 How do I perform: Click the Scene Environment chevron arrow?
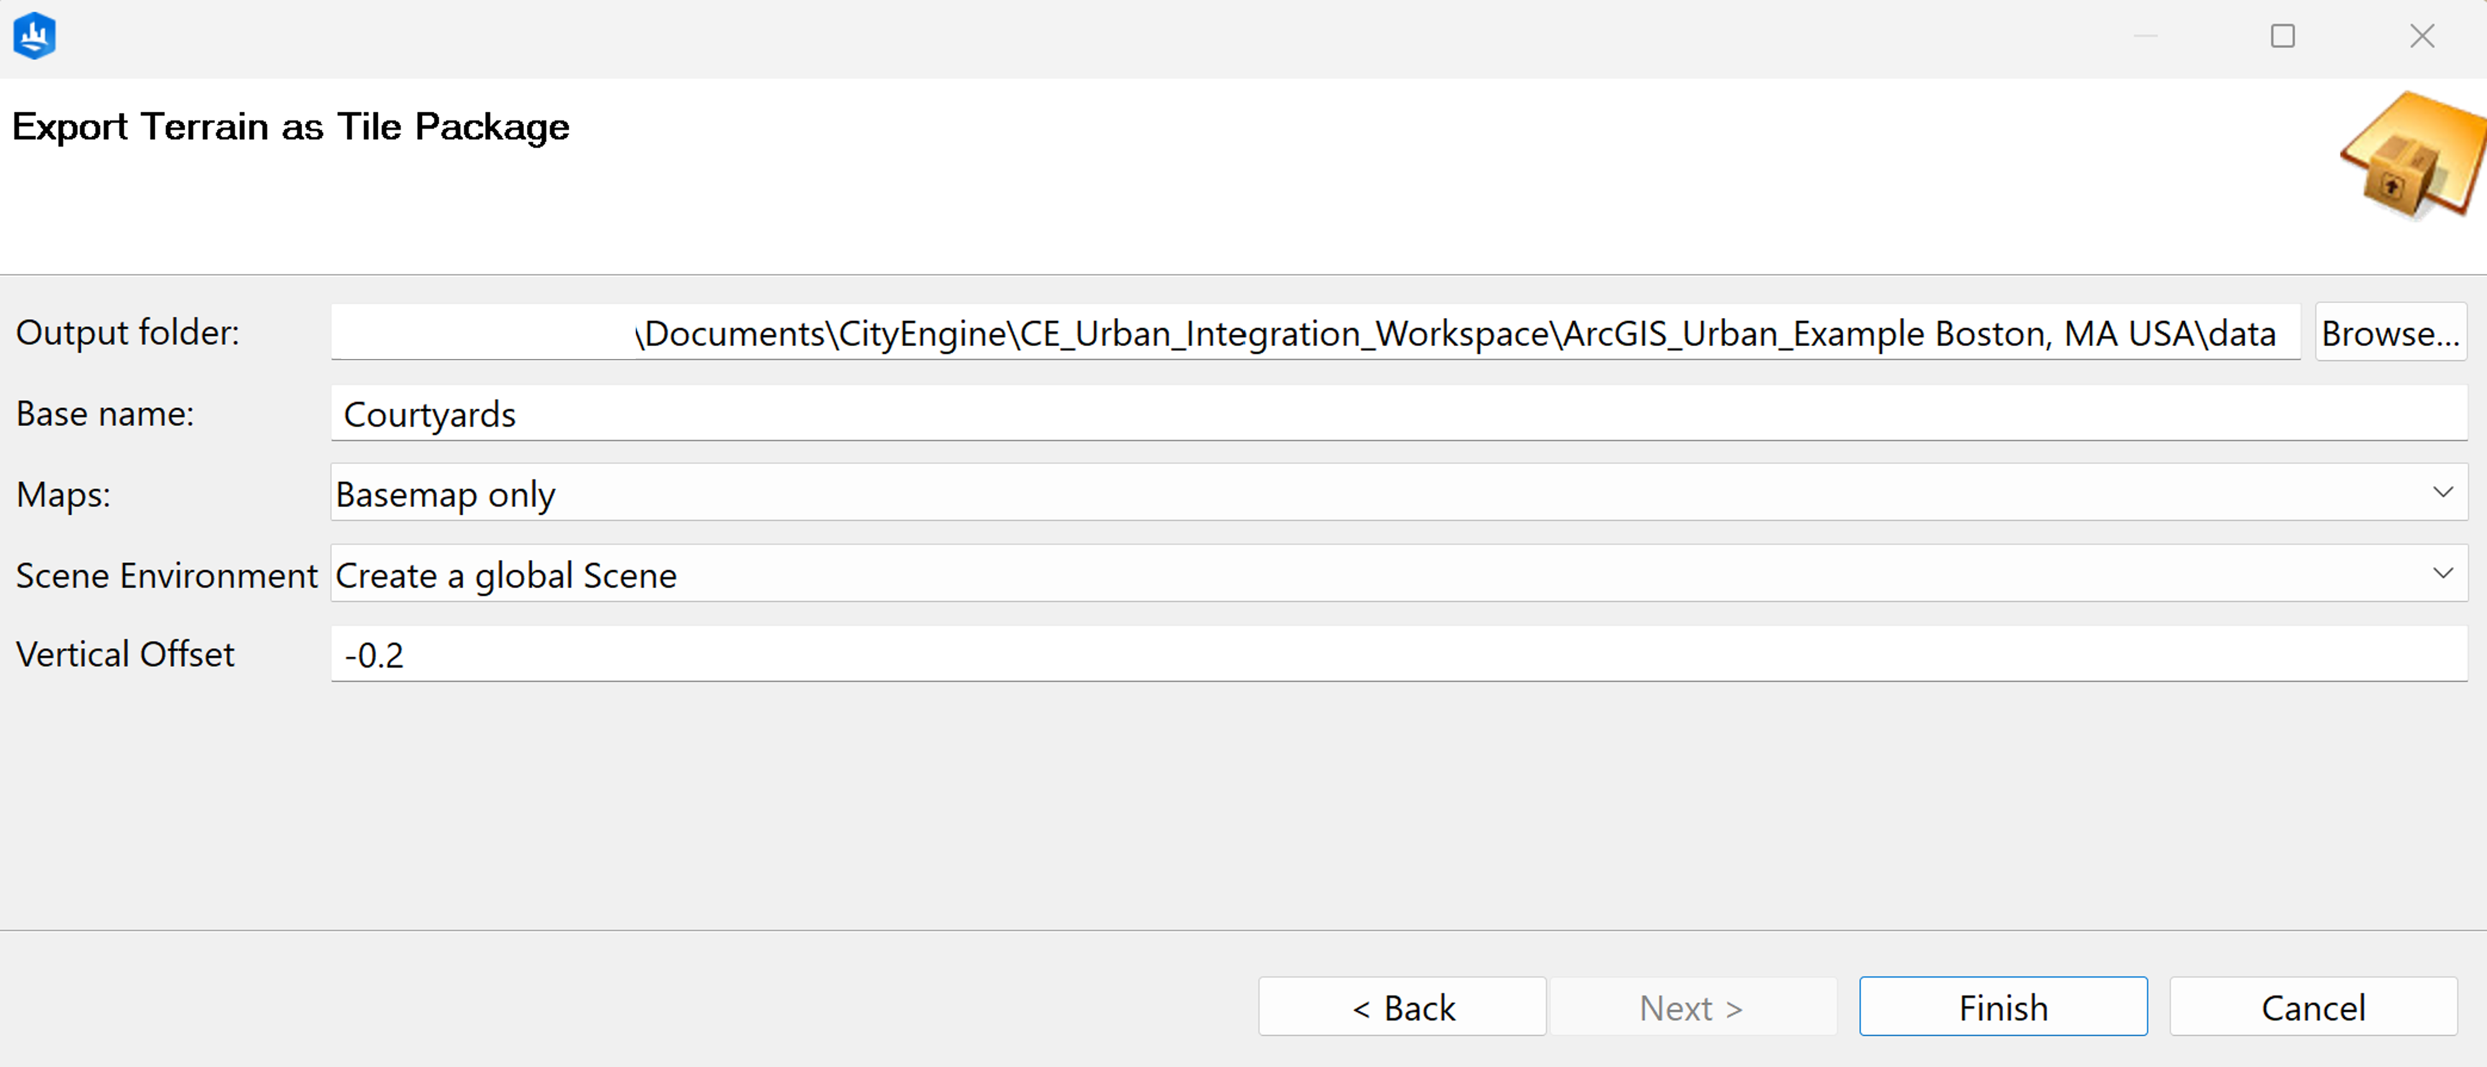2443,574
